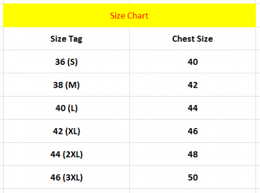
Task: Select the 42 (XL) cell
Action: [x=67, y=131]
